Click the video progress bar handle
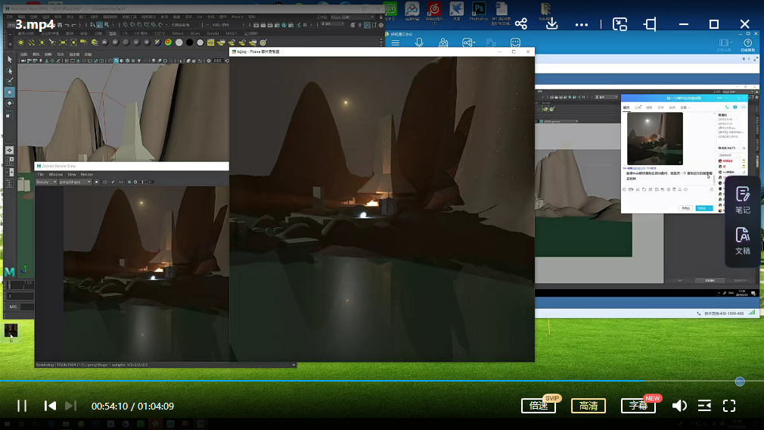 pyautogui.click(x=740, y=382)
